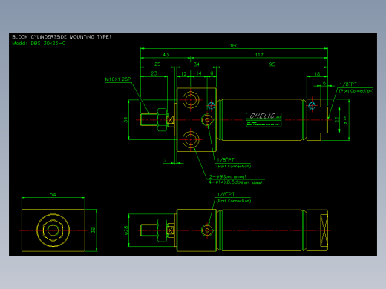Click the diameter dimension 'ø35'
Viewport: 386px width, 289px height.
coord(346,120)
